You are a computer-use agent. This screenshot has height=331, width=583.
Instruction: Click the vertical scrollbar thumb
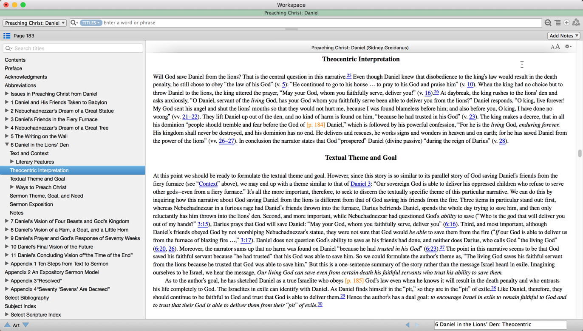coord(580,153)
